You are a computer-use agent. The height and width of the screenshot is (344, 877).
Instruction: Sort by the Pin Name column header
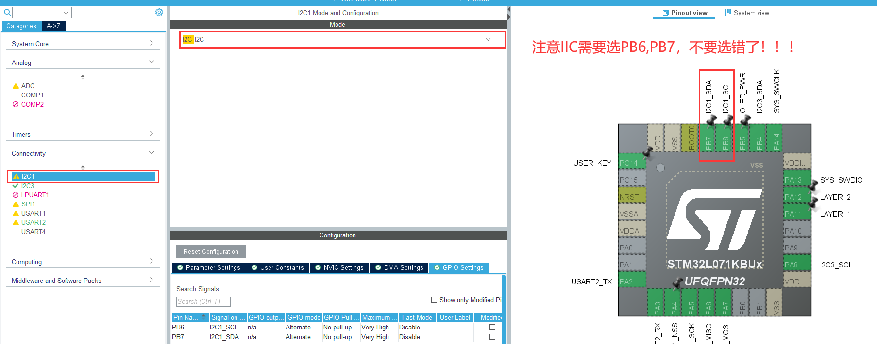click(x=190, y=317)
